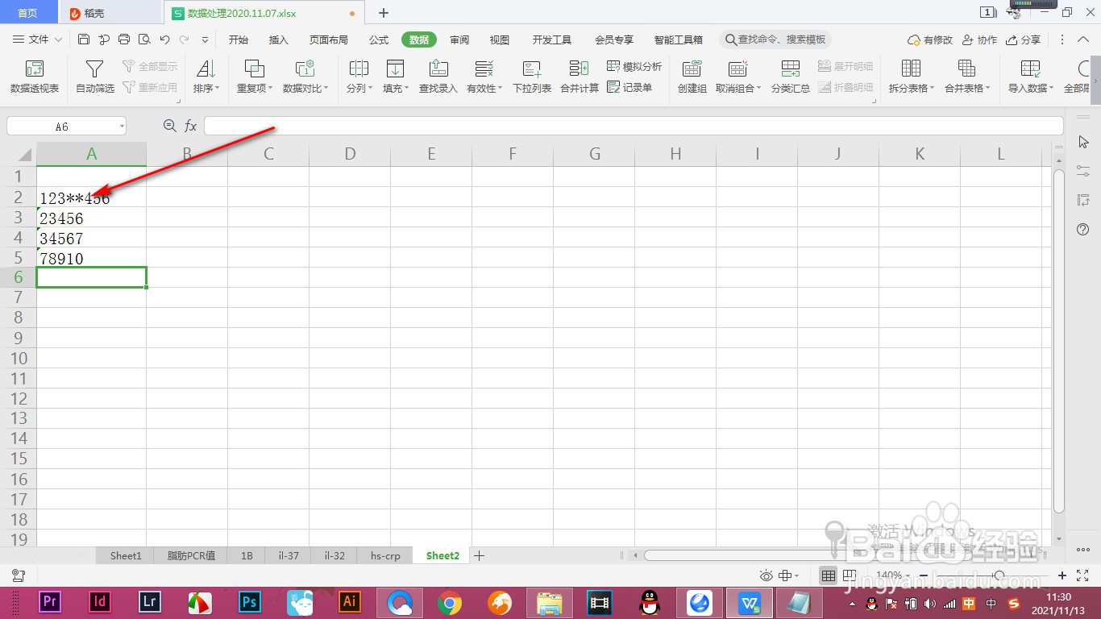
Task: Insert a Dropdown List (下拉列表)
Action: point(532,77)
